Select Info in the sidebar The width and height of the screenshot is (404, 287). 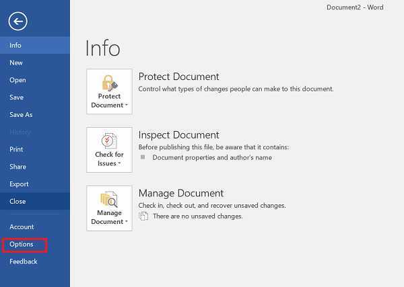tap(35, 45)
